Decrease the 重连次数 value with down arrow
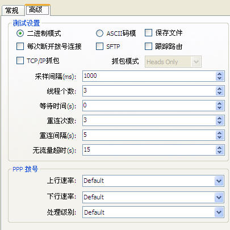This screenshot has height=230, width=230. pos(219,123)
